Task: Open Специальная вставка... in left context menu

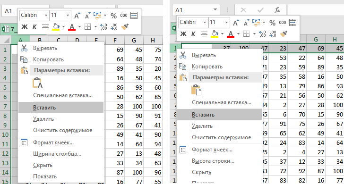Action: [61, 95]
